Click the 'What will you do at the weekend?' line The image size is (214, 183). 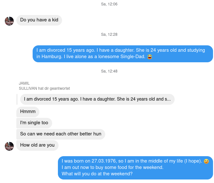click(97, 174)
